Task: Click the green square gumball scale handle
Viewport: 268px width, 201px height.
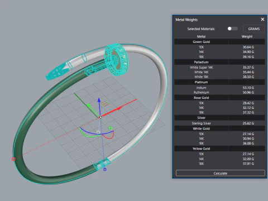Action: pyautogui.click(x=111, y=128)
